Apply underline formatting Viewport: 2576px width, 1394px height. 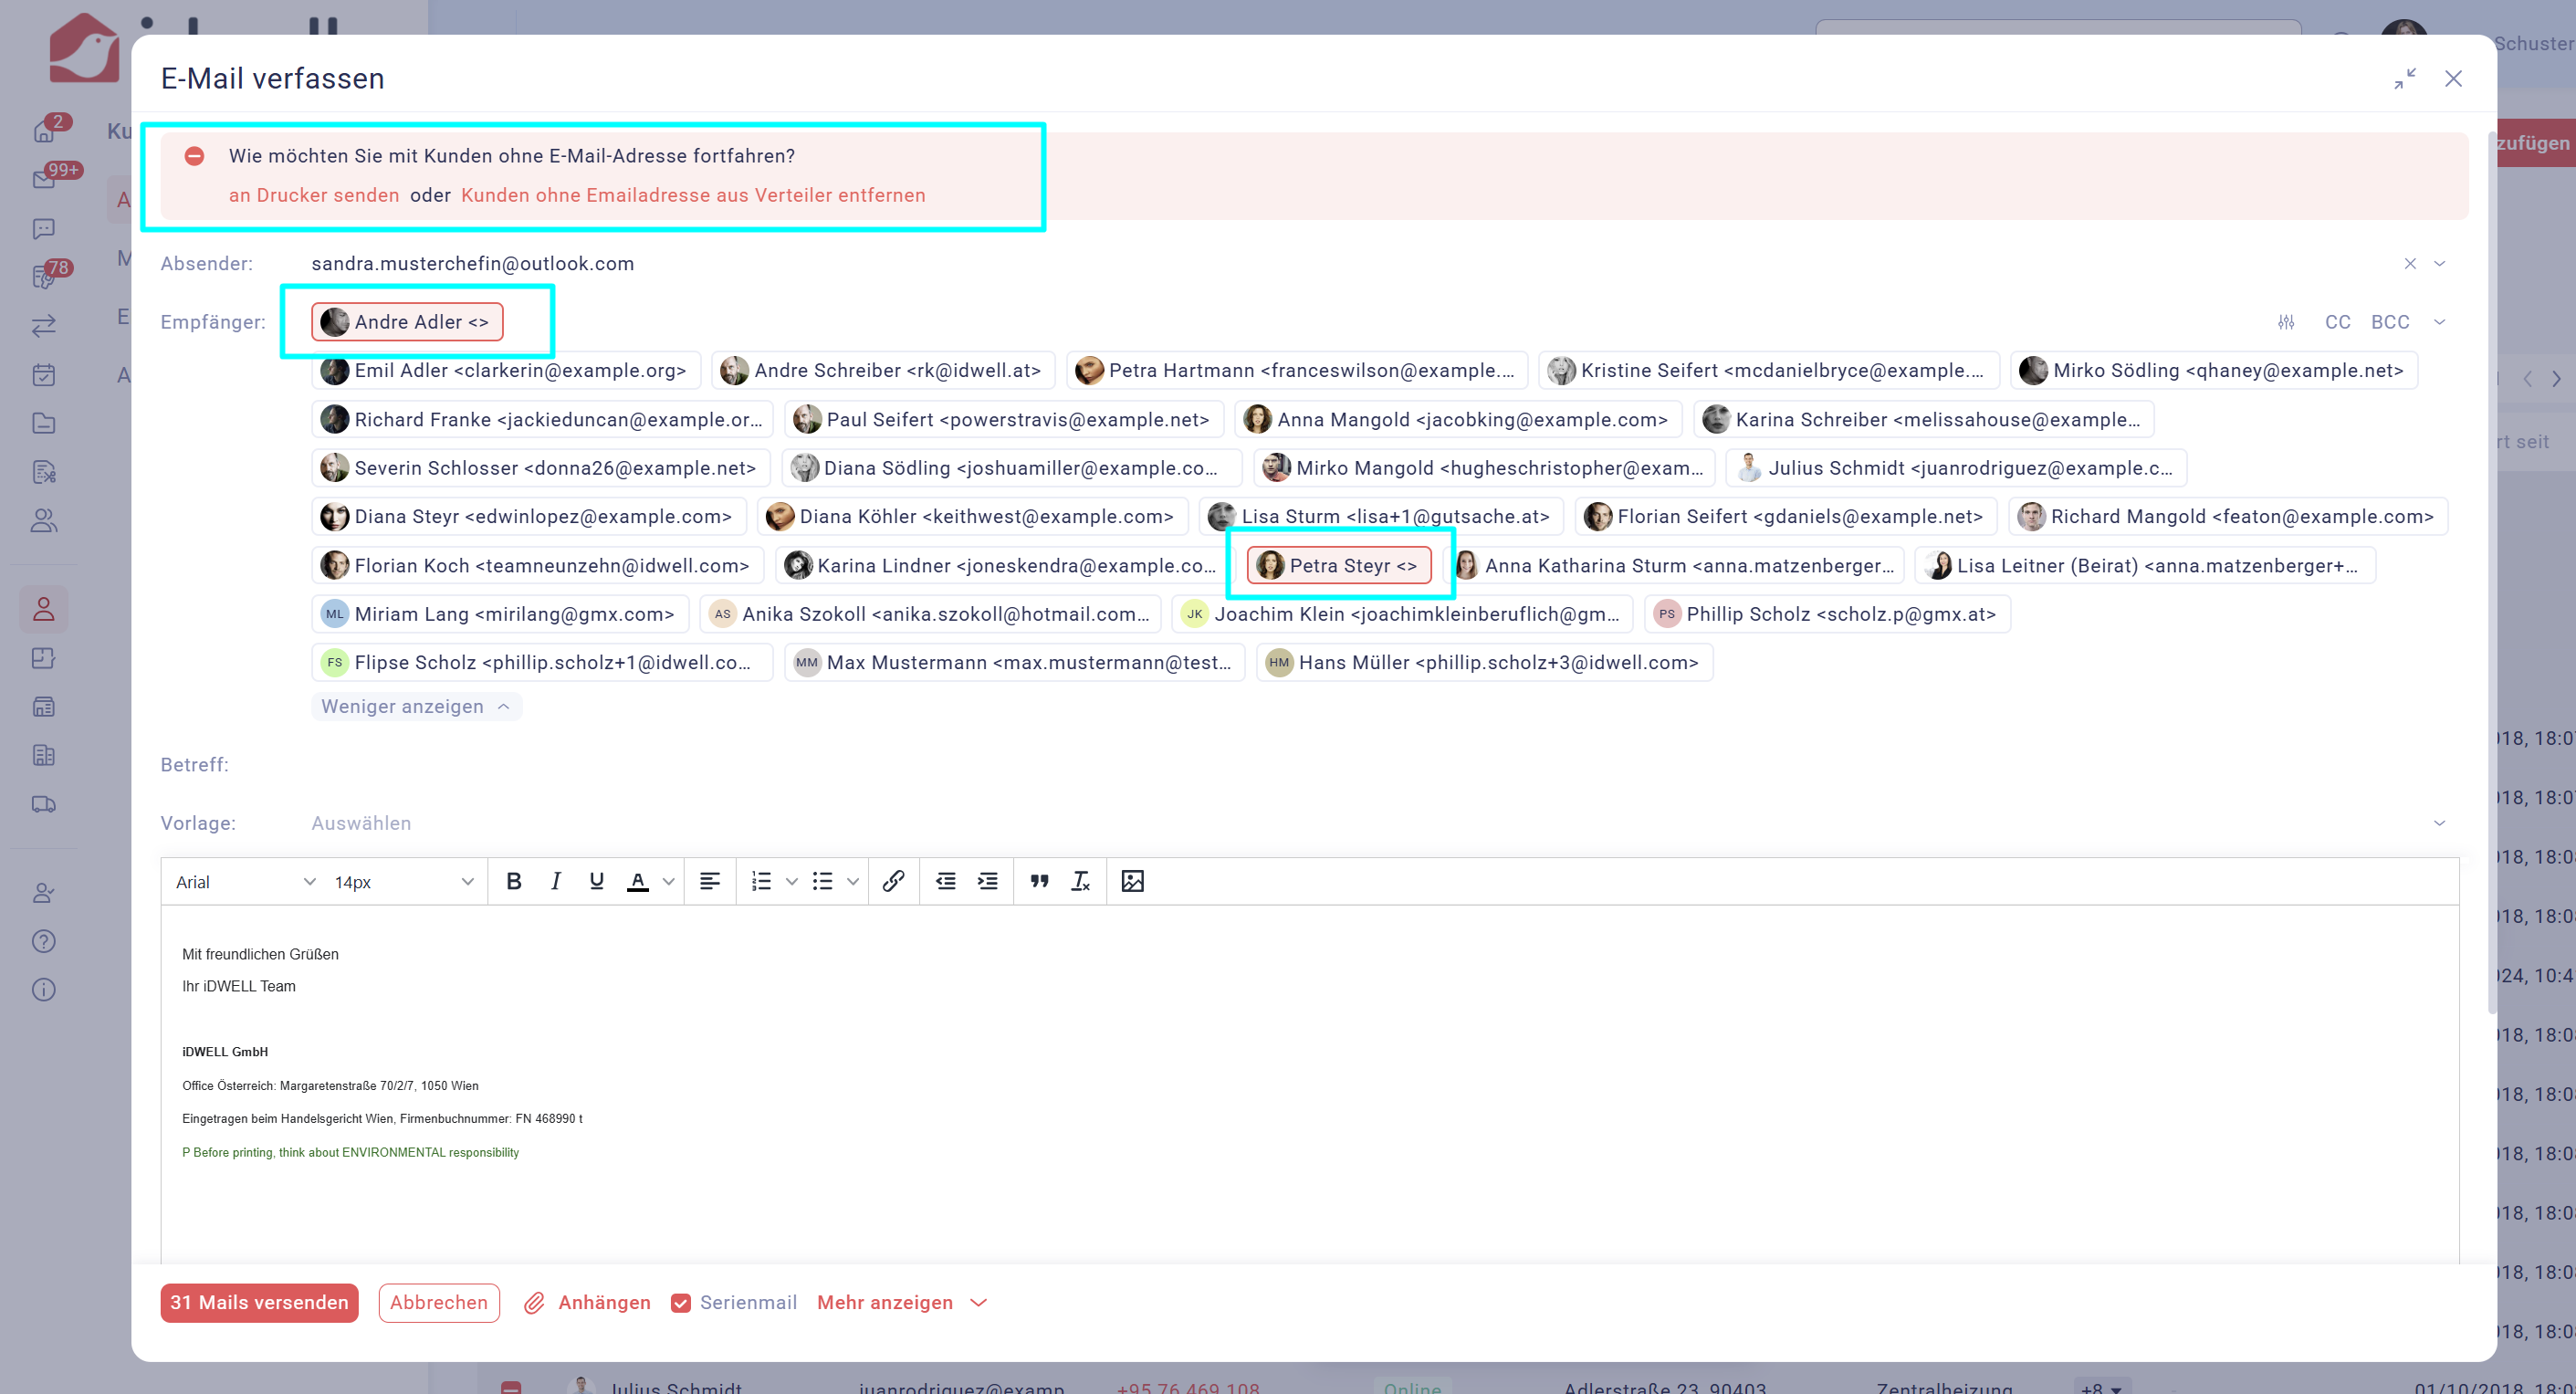point(597,881)
